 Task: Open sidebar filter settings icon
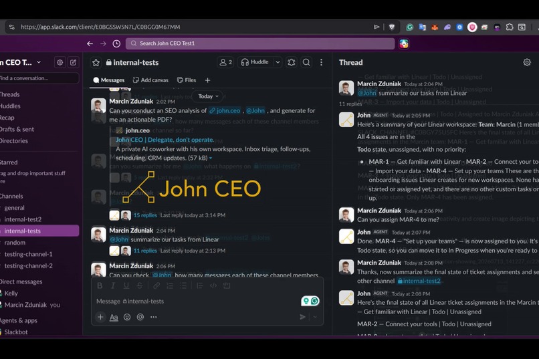(x=60, y=63)
